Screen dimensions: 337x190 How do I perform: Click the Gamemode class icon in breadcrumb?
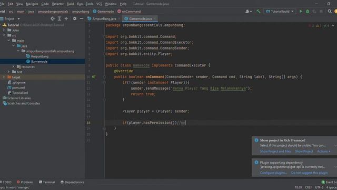coord(95,12)
